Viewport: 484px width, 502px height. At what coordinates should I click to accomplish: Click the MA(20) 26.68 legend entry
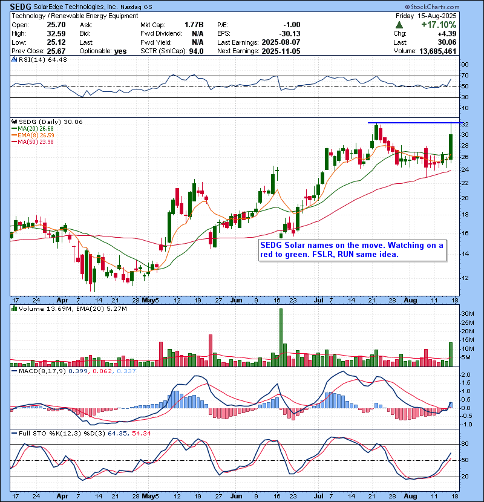(33, 129)
